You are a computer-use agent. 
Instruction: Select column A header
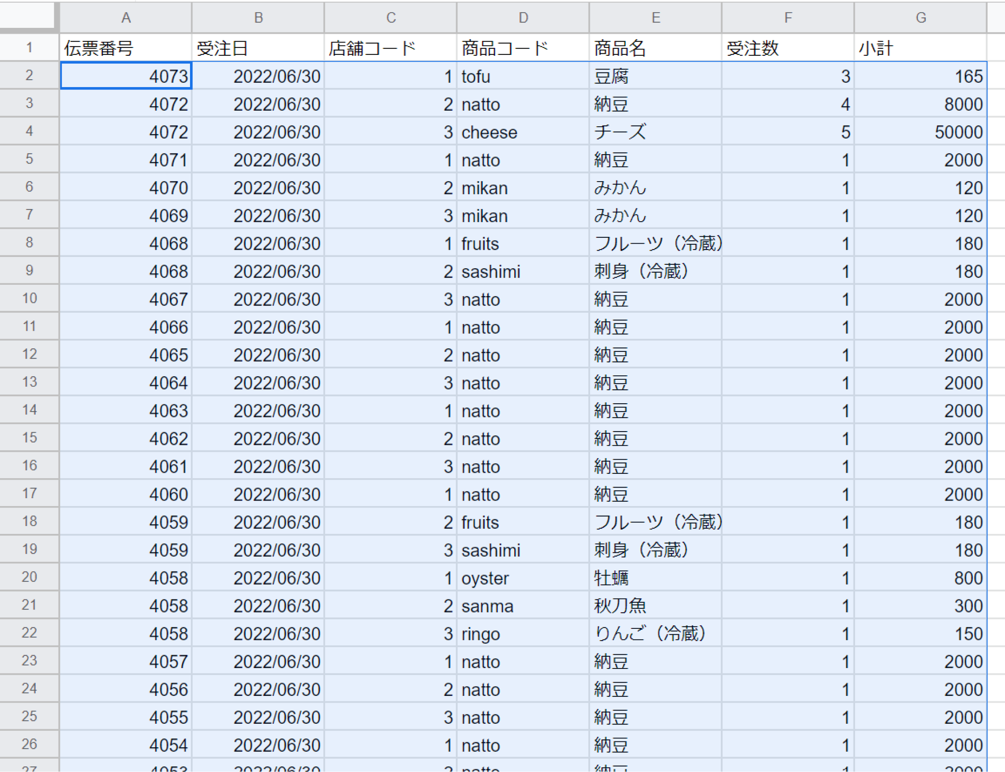[126, 18]
